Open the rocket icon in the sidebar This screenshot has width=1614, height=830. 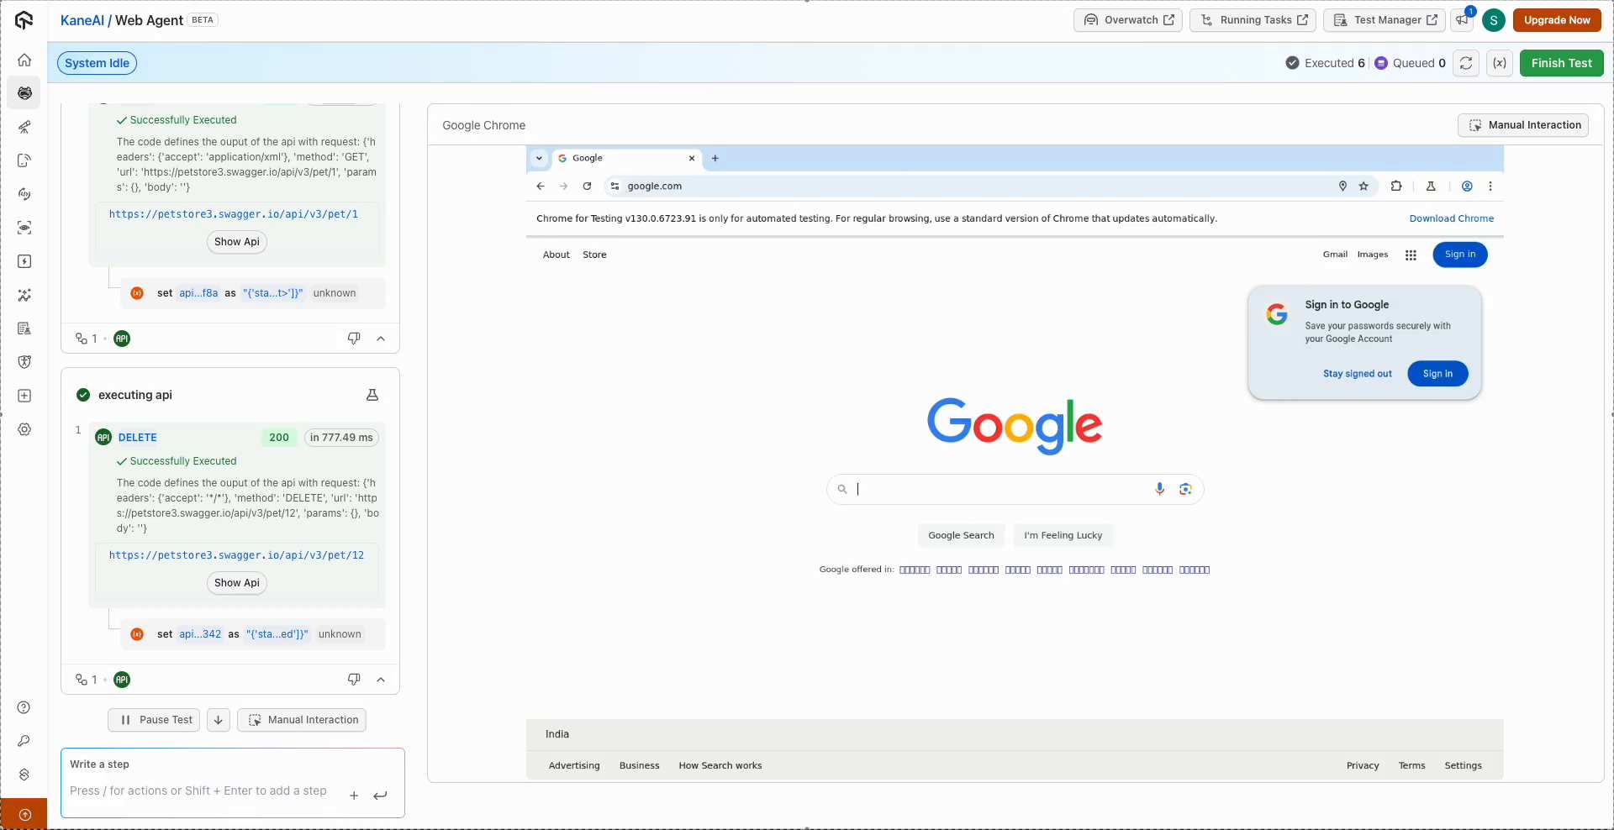[x=24, y=127]
